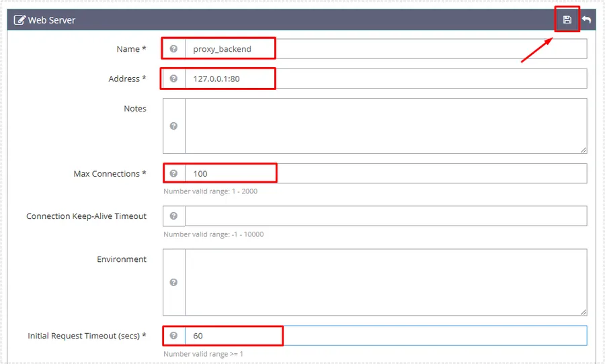Click the 'Max Connections *' label

coord(110,174)
